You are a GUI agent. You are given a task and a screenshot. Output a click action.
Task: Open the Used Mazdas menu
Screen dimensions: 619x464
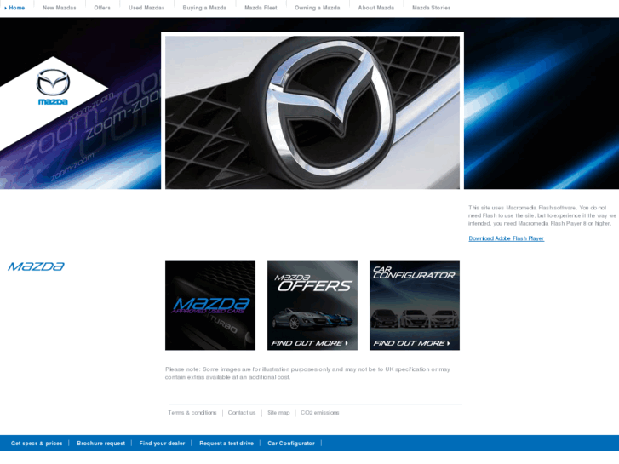pos(146,8)
